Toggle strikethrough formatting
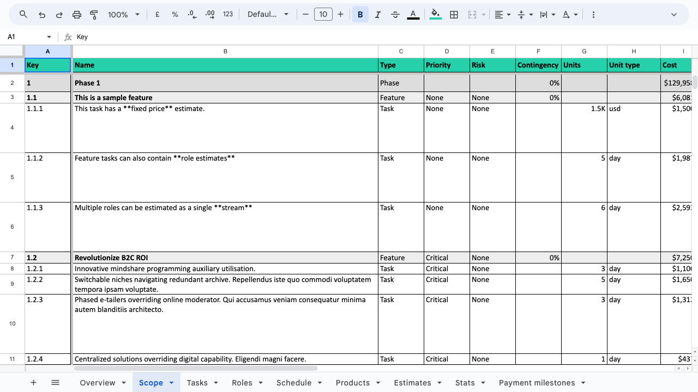The image size is (698, 392). coord(395,15)
